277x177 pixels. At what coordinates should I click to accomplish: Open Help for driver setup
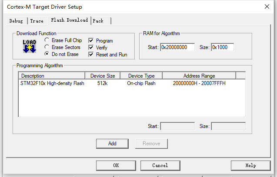click(250, 165)
